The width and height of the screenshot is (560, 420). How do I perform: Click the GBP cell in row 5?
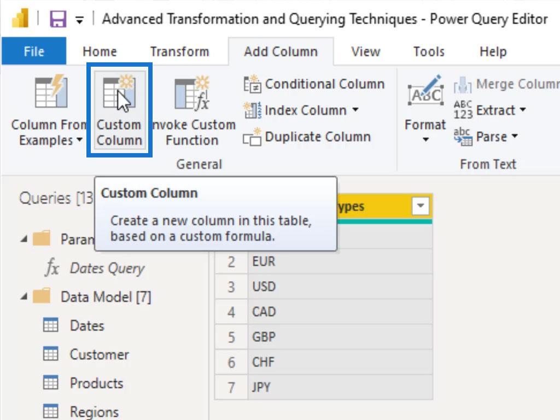pyautogui.click(x=340, y=337)
